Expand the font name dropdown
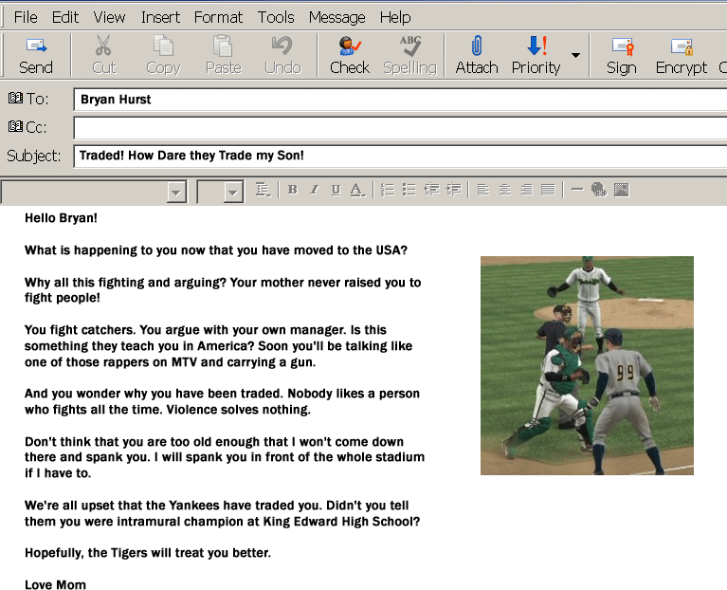The width and height of the screenshot is (727, 590). tap(175, 193)
